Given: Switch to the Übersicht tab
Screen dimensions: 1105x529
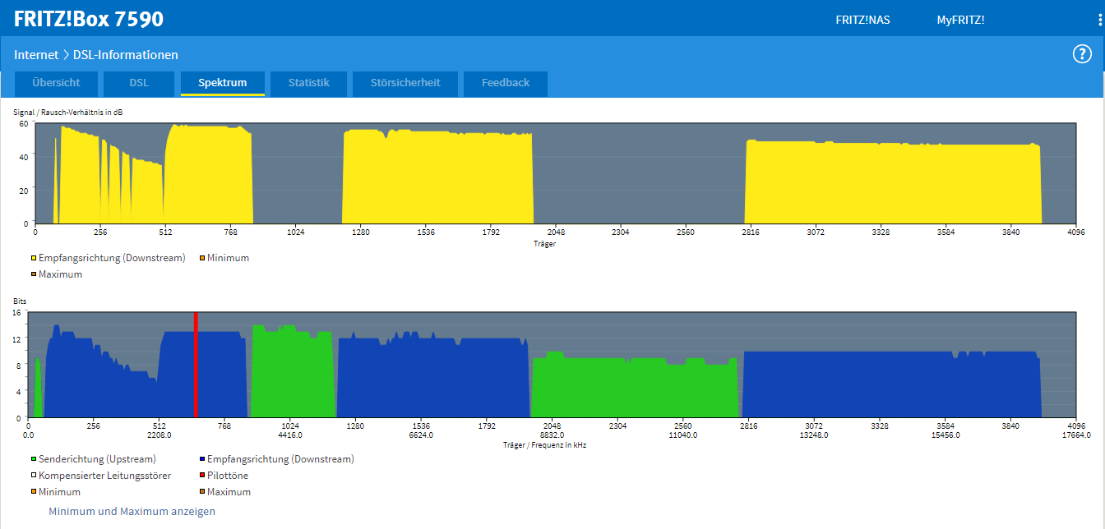Looking at the screenshot, I should click(x=56, y=84).
